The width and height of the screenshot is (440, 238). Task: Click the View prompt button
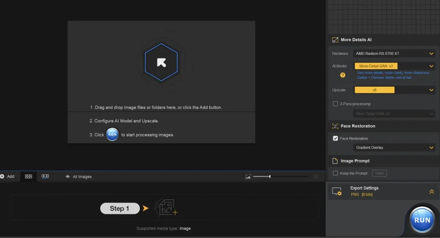379,173
